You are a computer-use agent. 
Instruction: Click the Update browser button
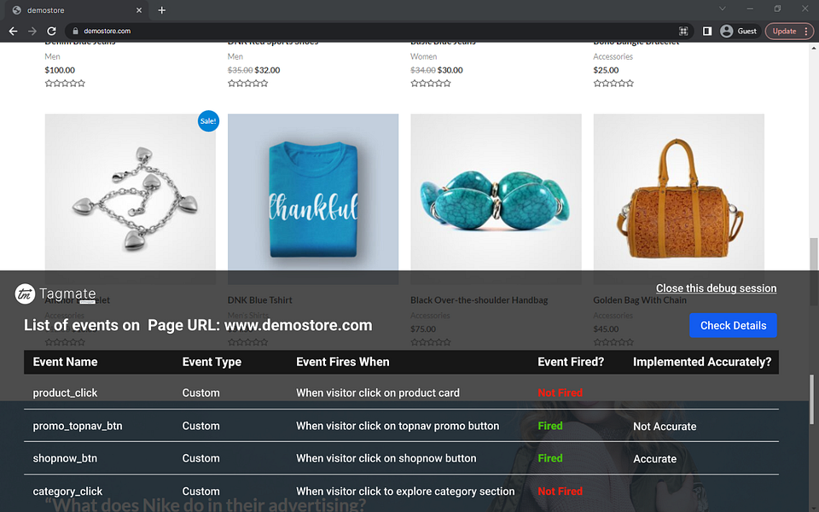point(784,31)
